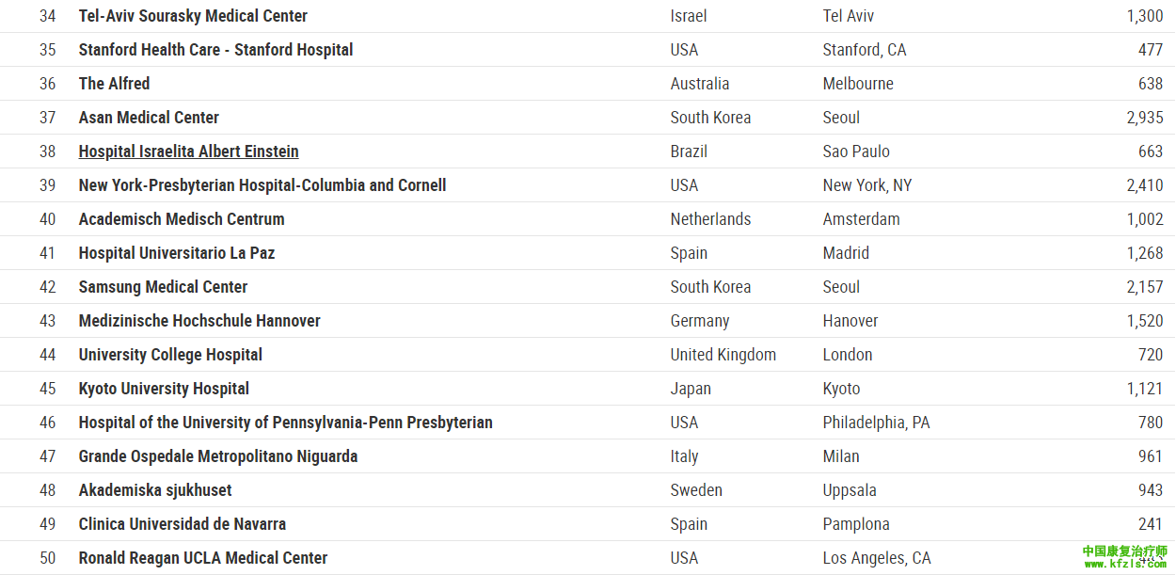Click Clinica Universidad de Navarra name
The height and width of the screenshot is (575, 1176).
(183, 524)
